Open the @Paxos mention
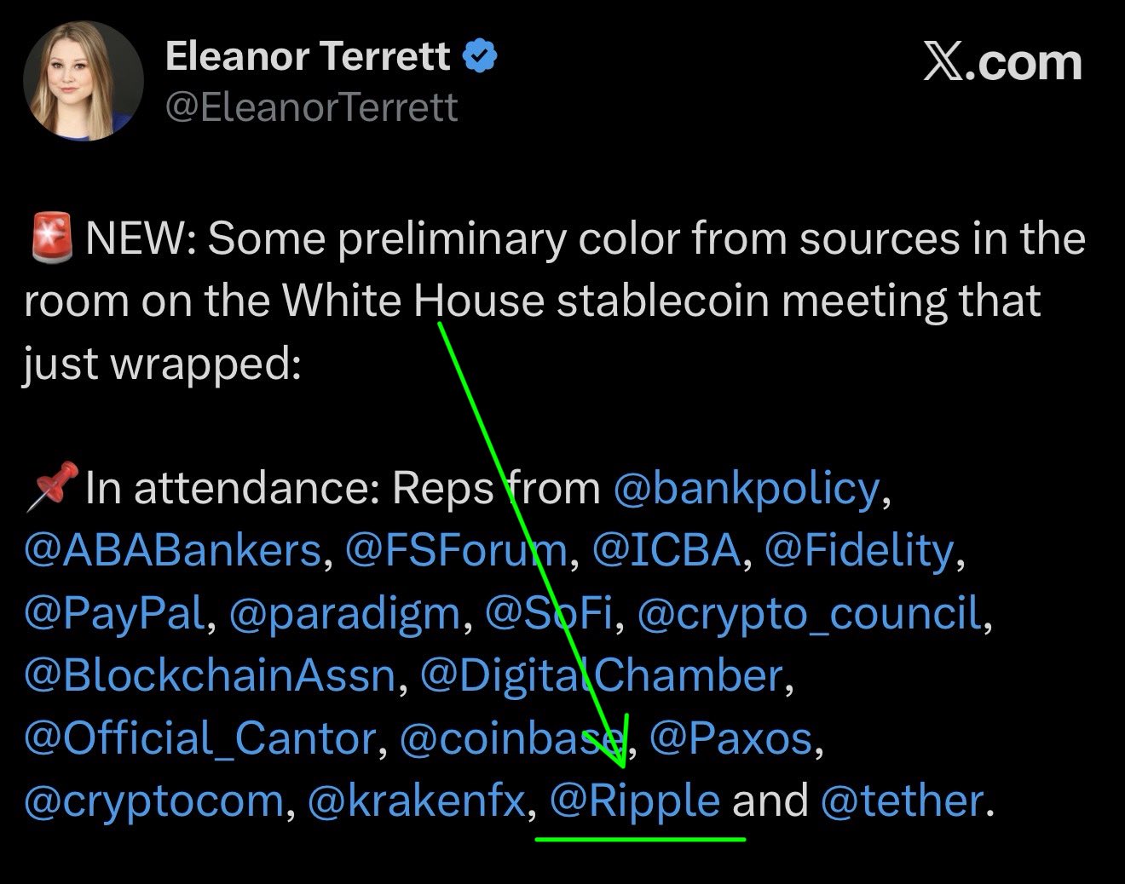This screenshot has height=884, width=1125. tap(731, 738)
